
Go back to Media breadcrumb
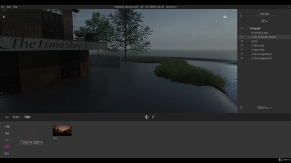click(15, 117)
